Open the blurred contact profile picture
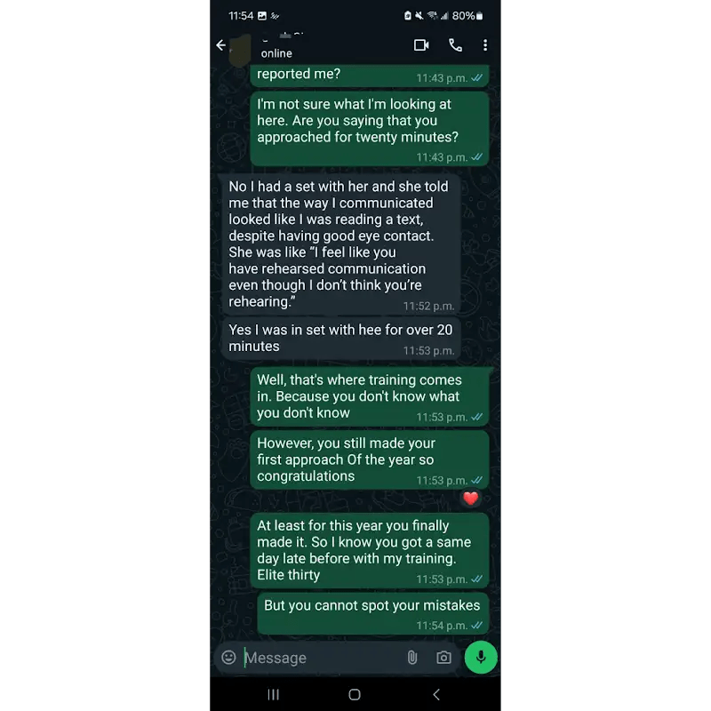The width and height of the screenshot is (711, 711). 240,50
